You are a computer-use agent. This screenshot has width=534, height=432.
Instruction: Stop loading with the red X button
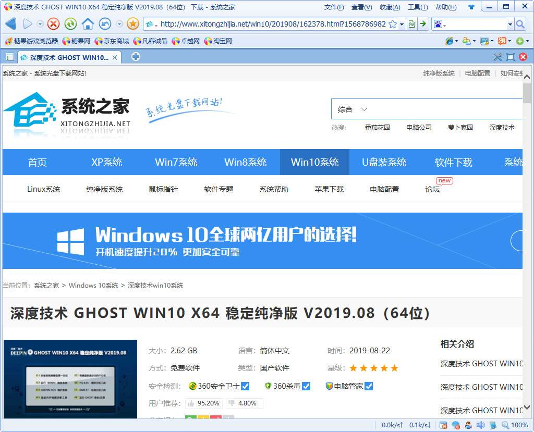53,24
